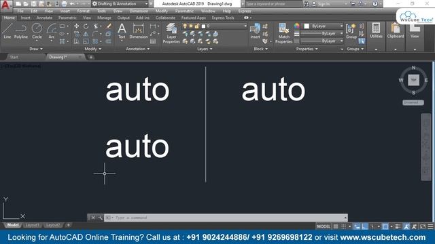The height and width of the screenshot is (244, 435).
Task: Select the Circle tool
Action: click(x=37, y=30)
